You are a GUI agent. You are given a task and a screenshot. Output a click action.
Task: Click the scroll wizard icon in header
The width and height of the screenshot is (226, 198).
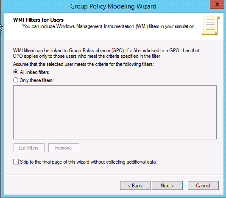tap(211, 25)
